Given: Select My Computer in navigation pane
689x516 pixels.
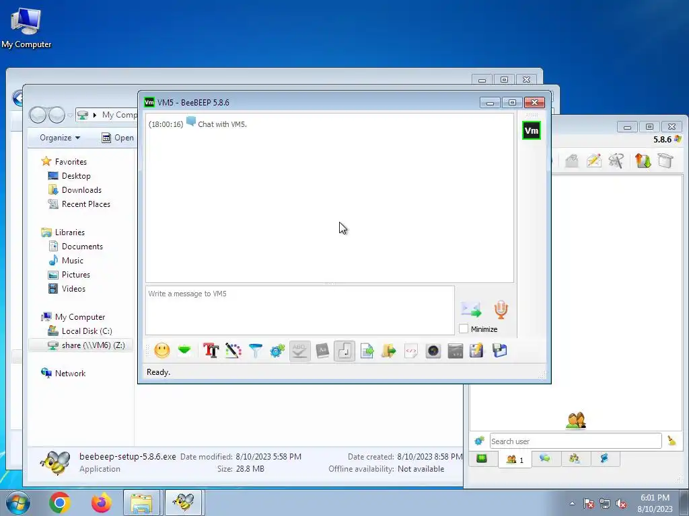Looking at the screenshot, I should click(79, 317).
